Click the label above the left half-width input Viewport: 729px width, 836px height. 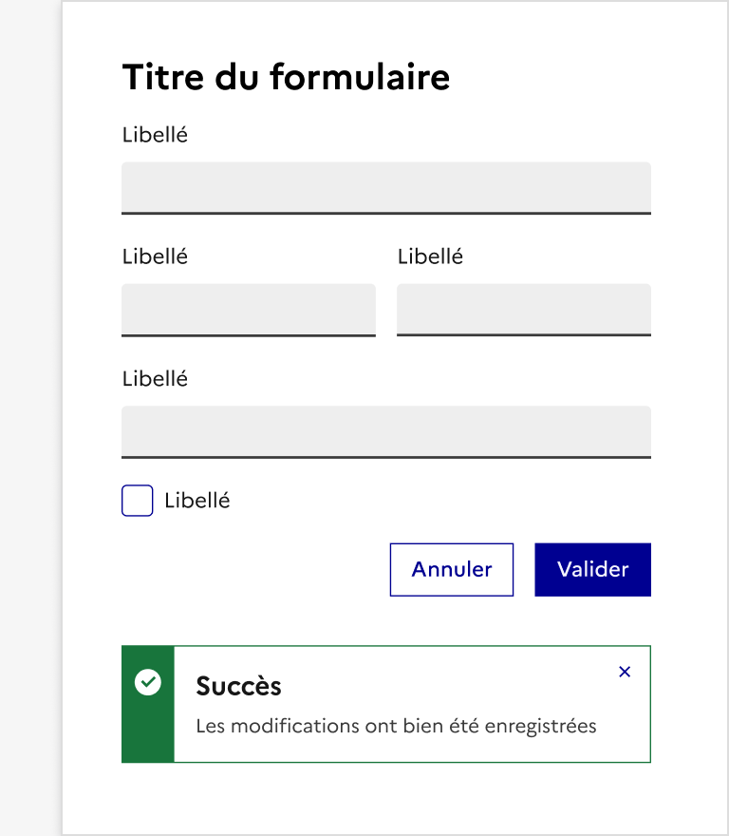click(156, 256)
